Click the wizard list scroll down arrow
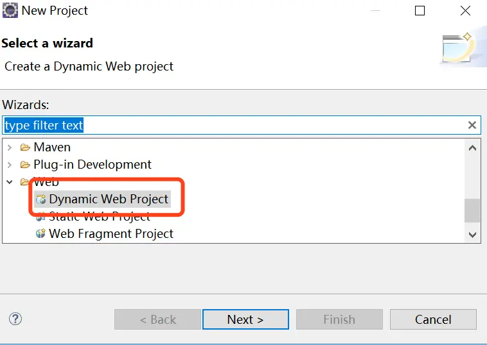 pyautogui.click(x=473, y=235)
